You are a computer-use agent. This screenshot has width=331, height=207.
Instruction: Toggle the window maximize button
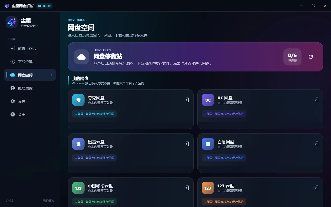(313, 6)
